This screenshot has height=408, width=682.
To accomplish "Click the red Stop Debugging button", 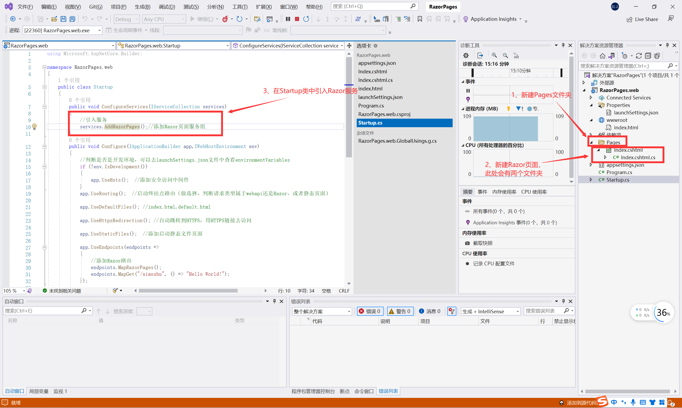I will pyautogui.click(x=297, y=19).
